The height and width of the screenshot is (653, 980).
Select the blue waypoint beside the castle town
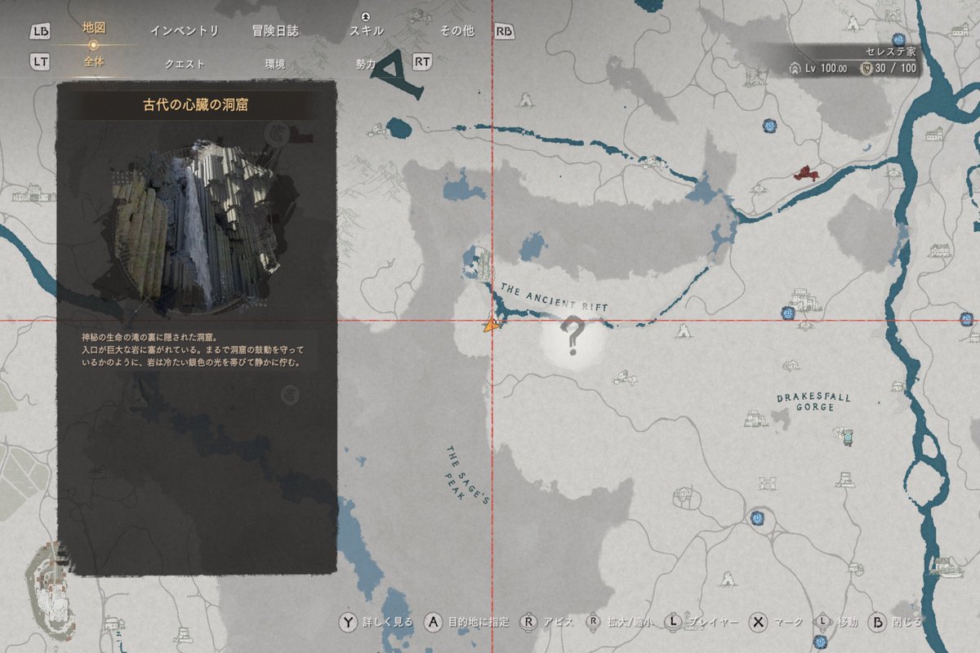[787, 312]
